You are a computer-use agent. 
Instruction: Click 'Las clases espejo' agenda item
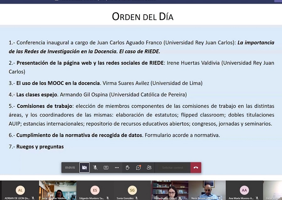[x=37, y=95]
